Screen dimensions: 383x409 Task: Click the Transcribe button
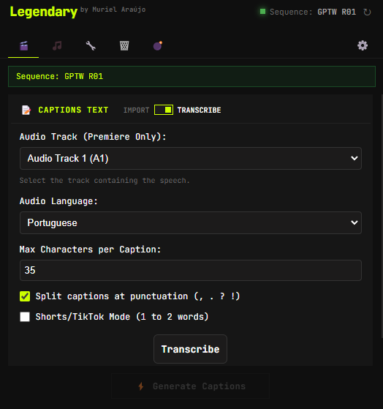(190, 349)
